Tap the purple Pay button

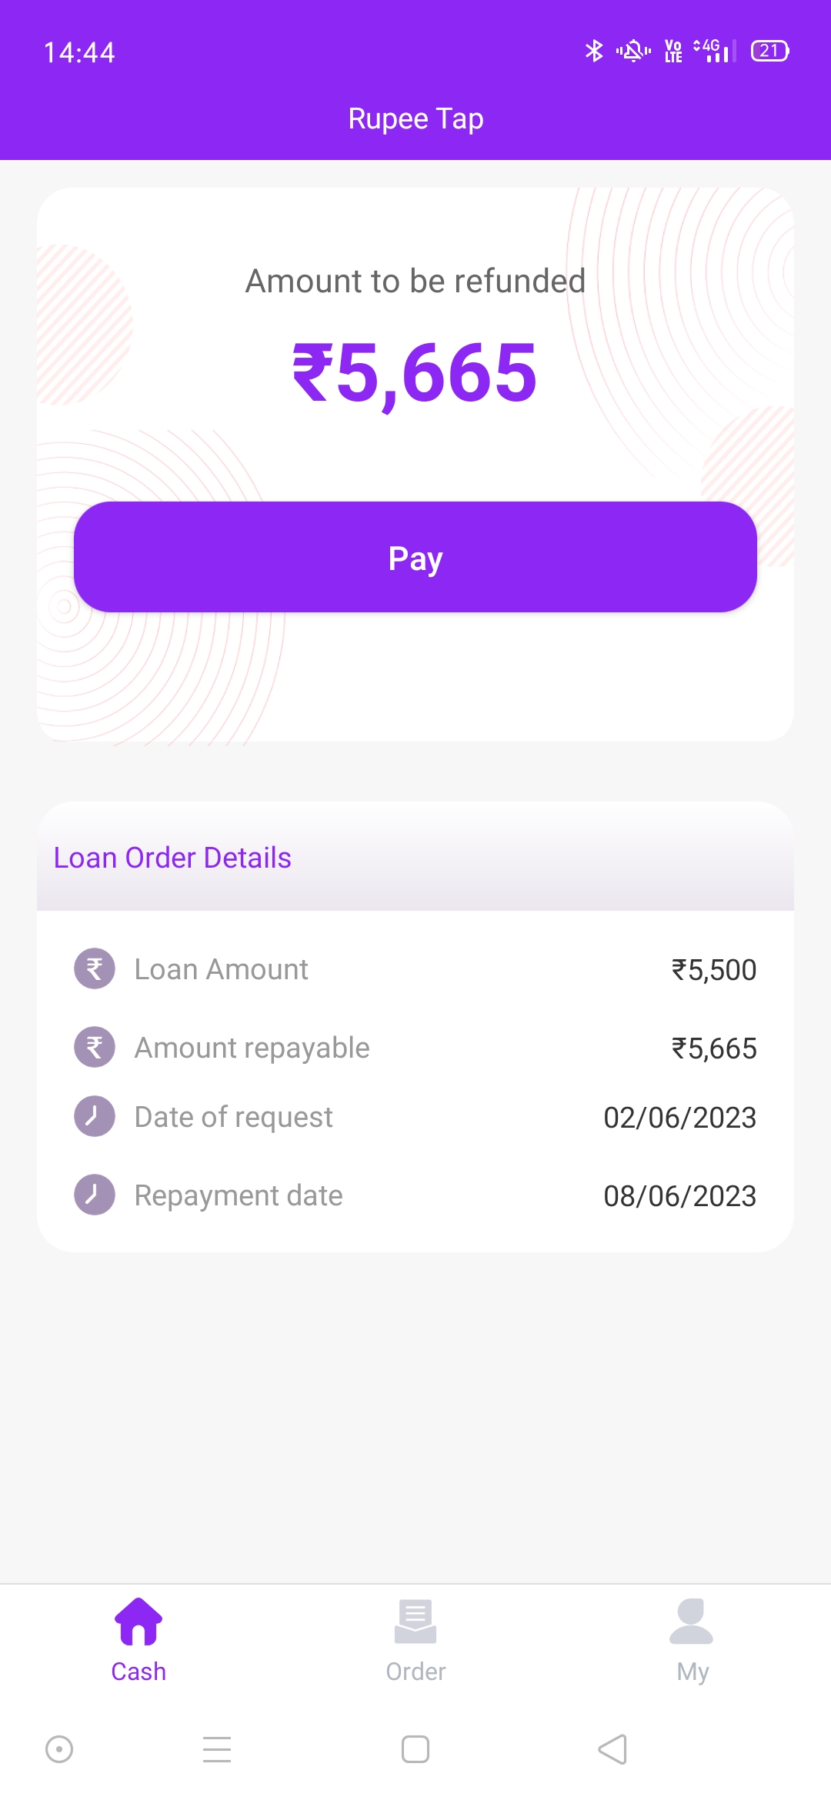(415, 557)
